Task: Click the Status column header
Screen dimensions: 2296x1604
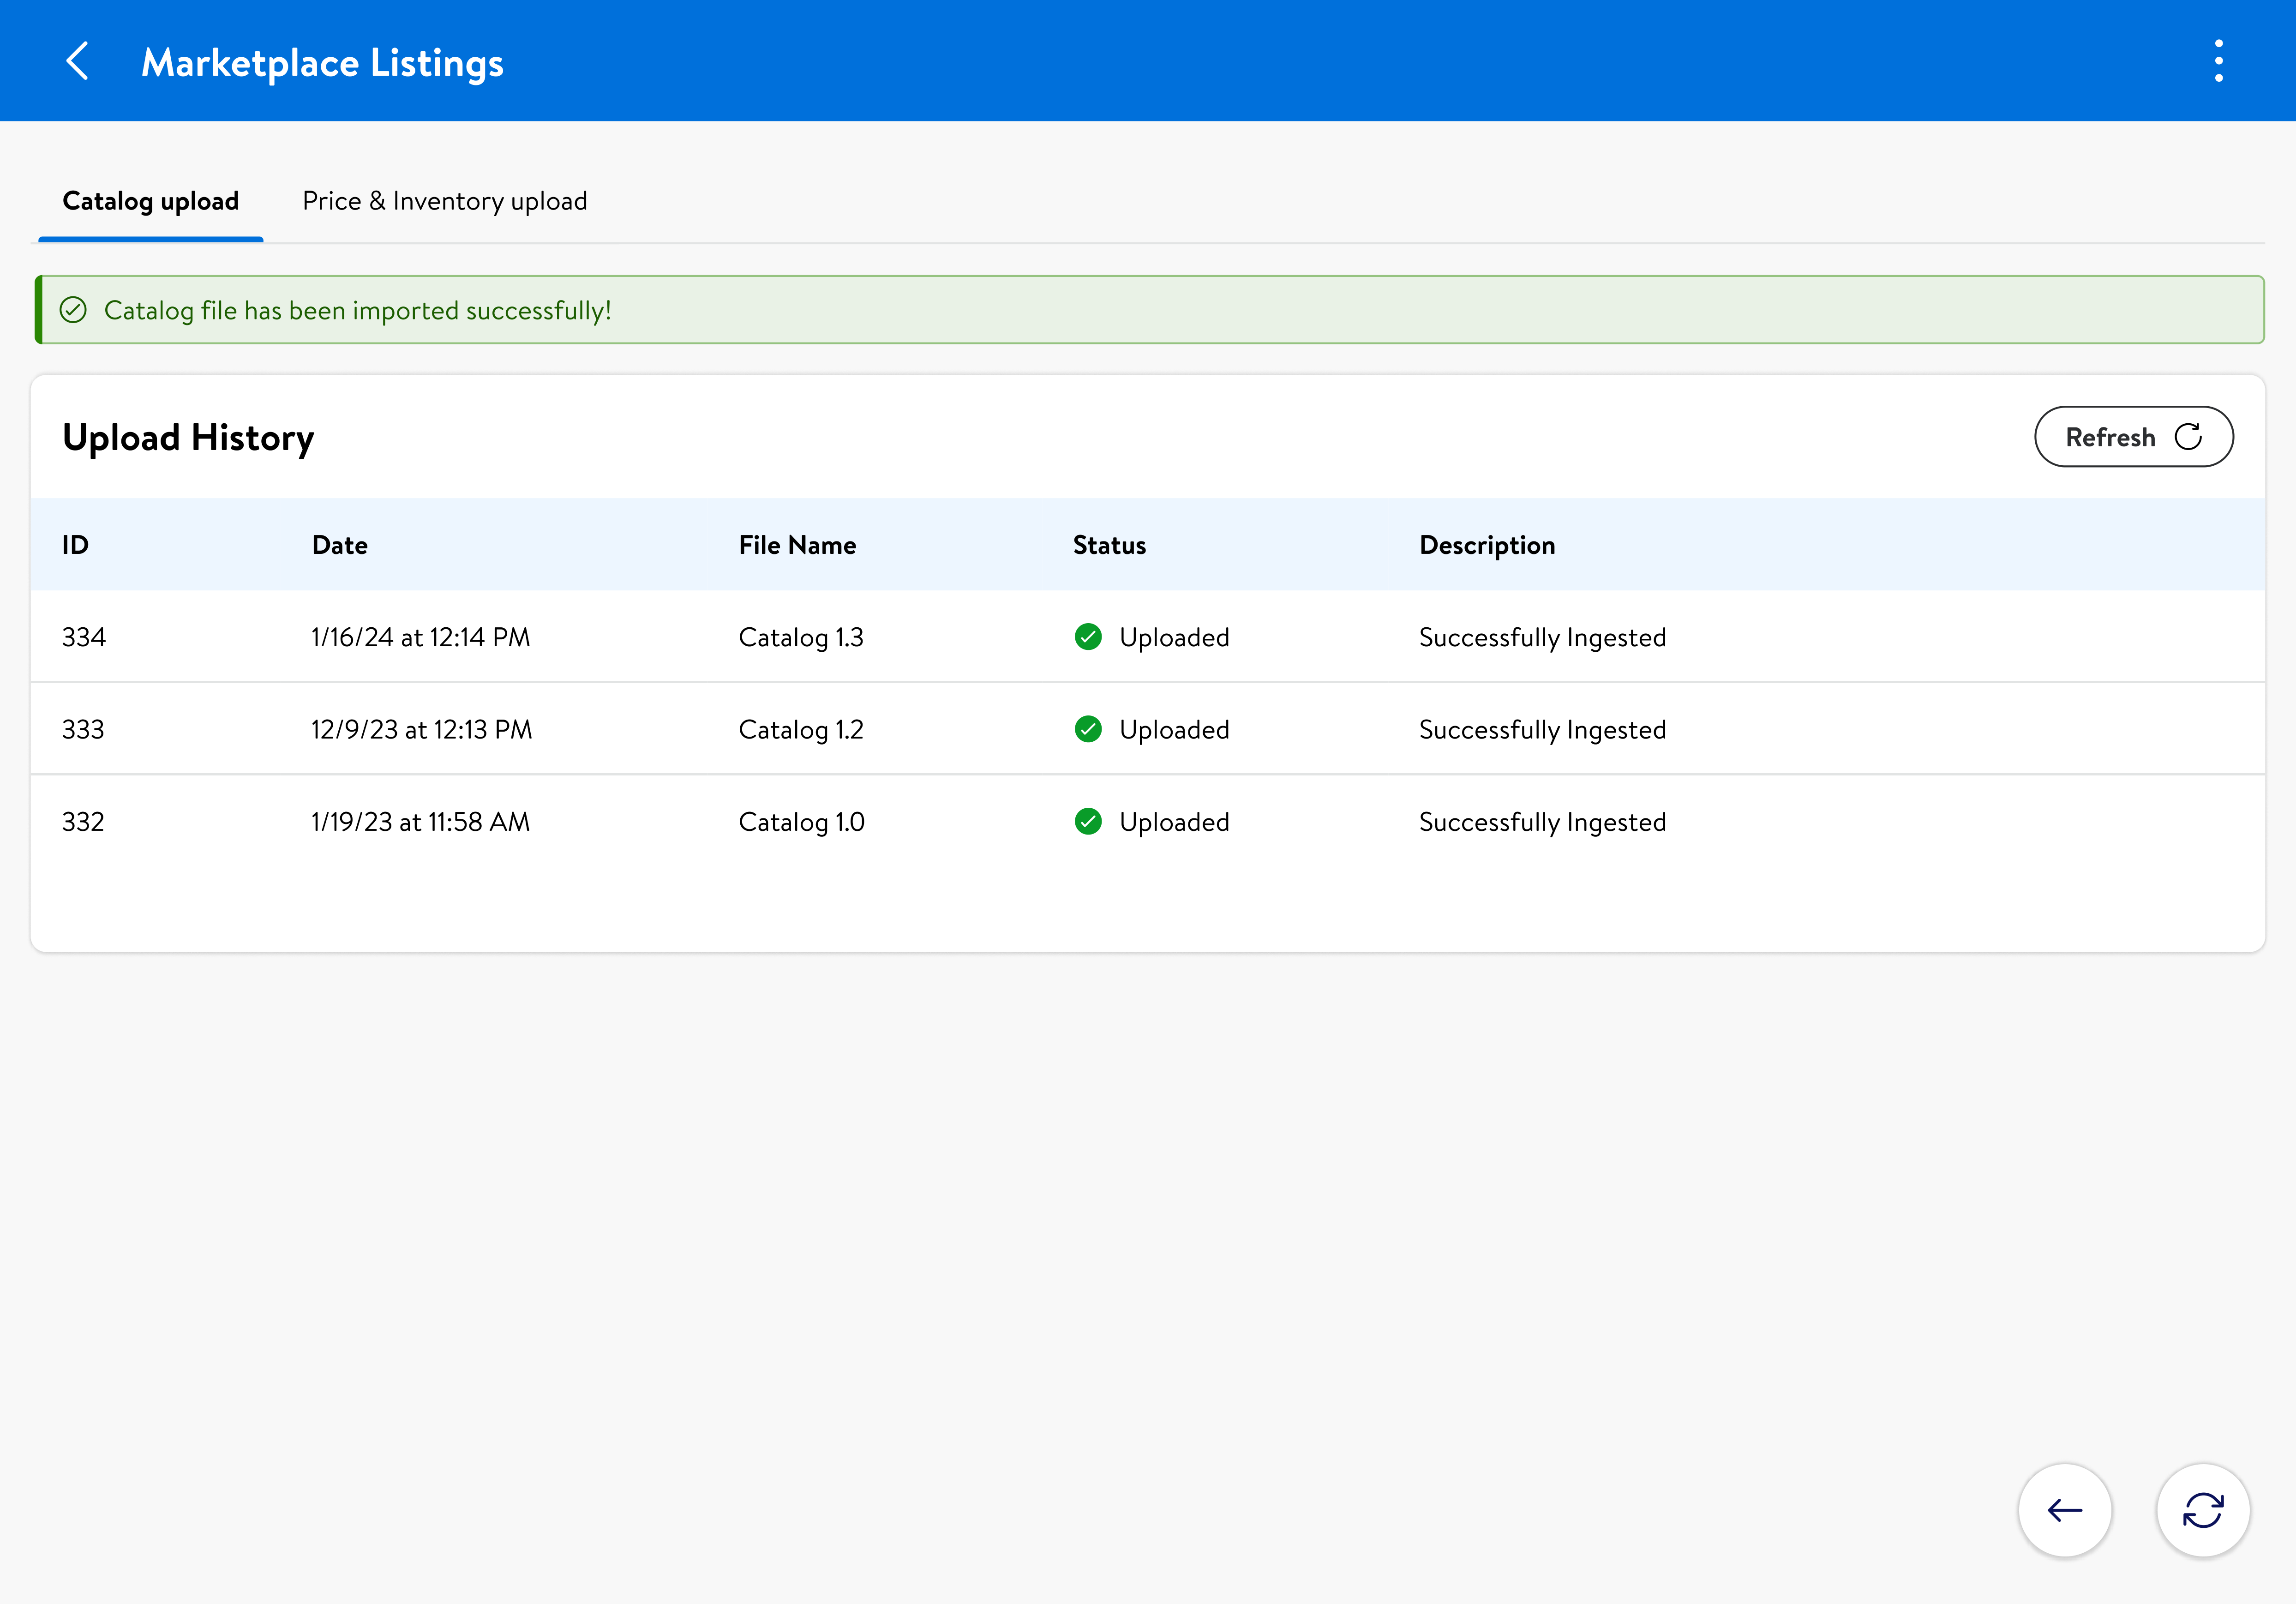Action: pos(1109,545)
